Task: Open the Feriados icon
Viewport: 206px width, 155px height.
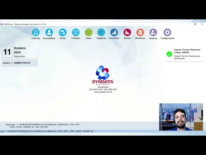Action: [76, 32]
